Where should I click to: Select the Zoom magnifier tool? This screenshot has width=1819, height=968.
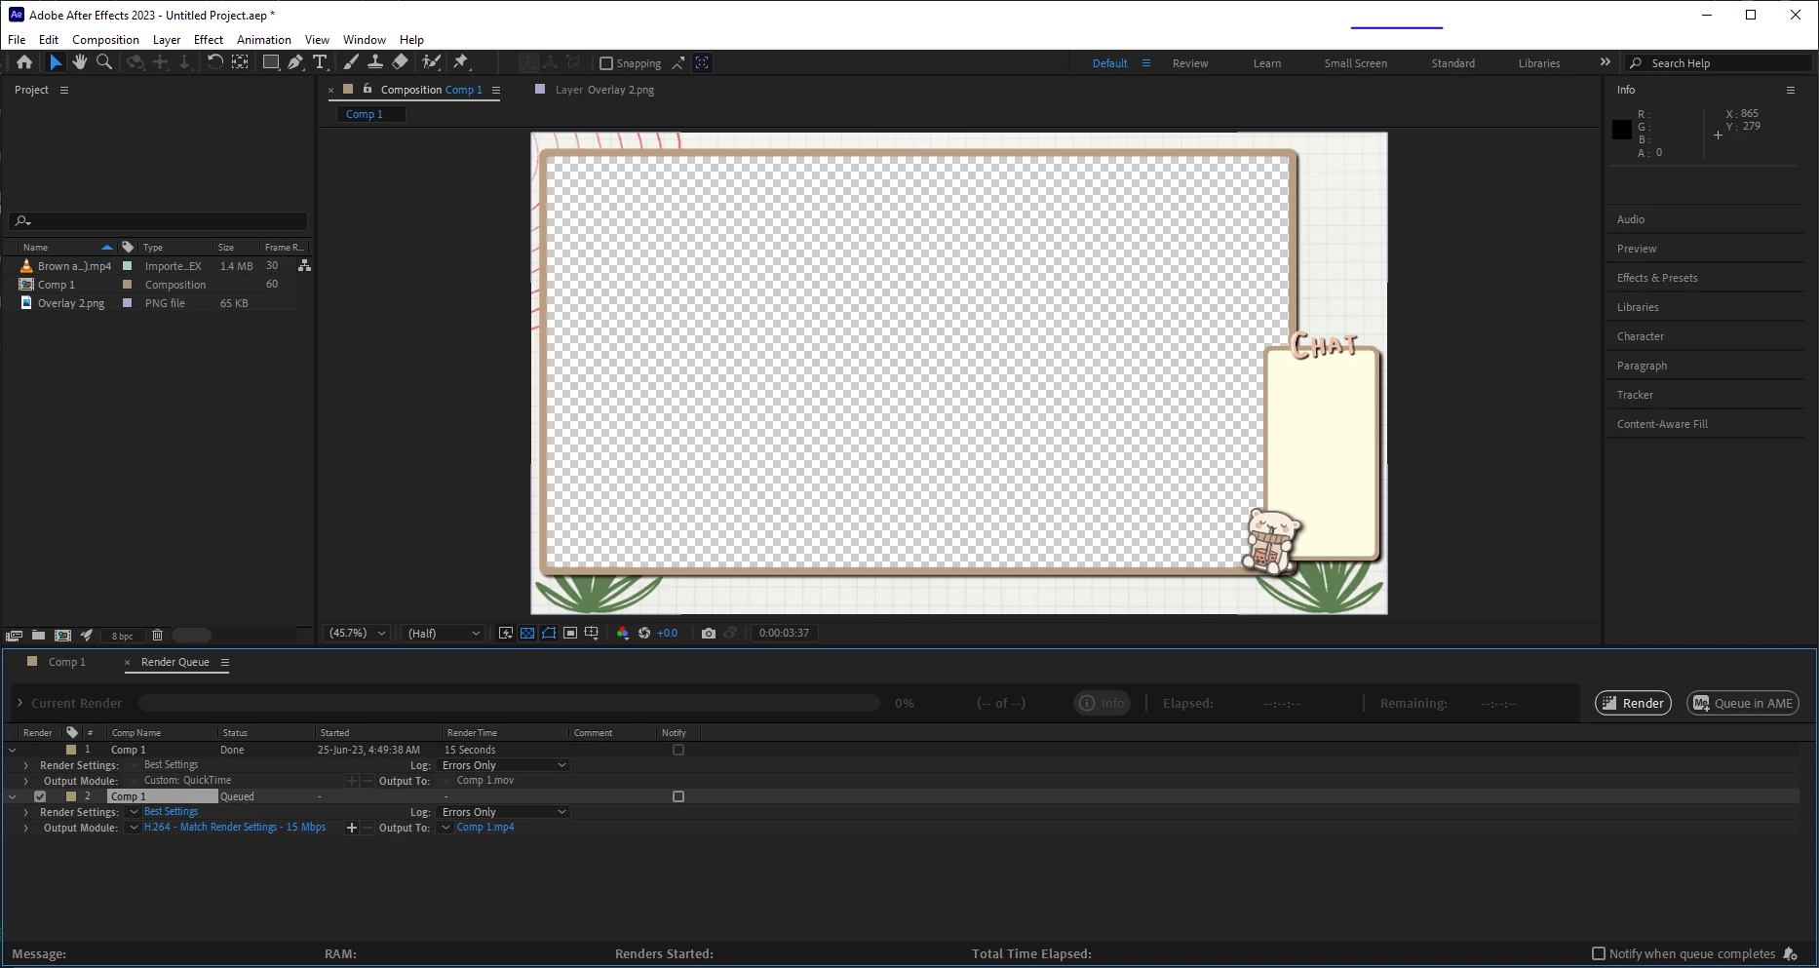(104, 62)
